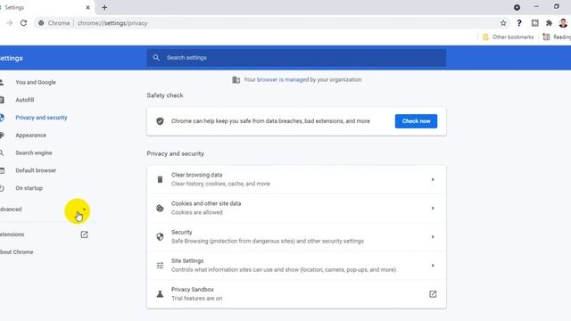571x321 pixels.
Task: Expand the Site Settings arrow
Action: click(433, 266)
